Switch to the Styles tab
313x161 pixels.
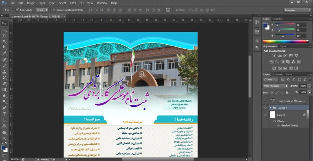point(283,46)
